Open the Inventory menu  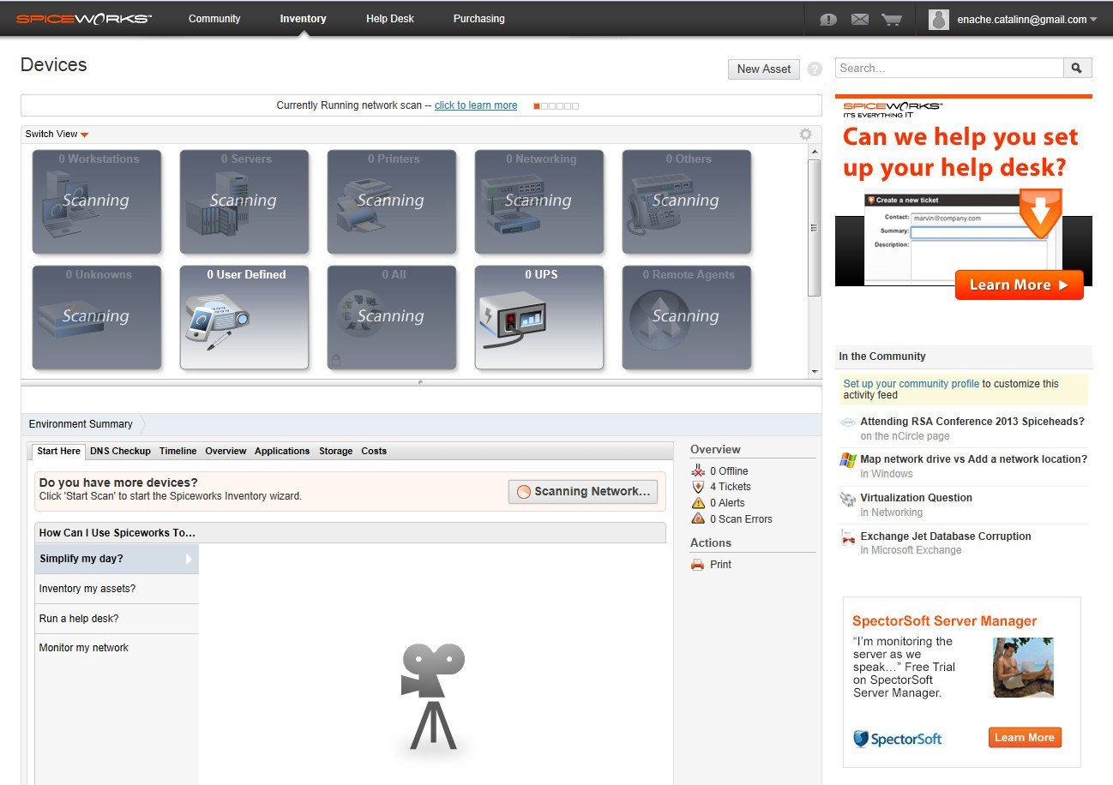pyautogui.click(x=303, y=19)
